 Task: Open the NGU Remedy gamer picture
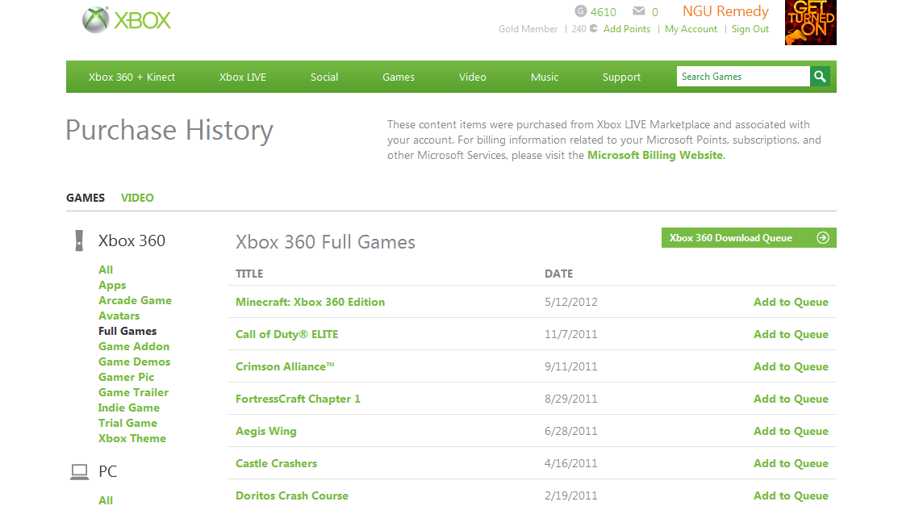coord(810,23)
